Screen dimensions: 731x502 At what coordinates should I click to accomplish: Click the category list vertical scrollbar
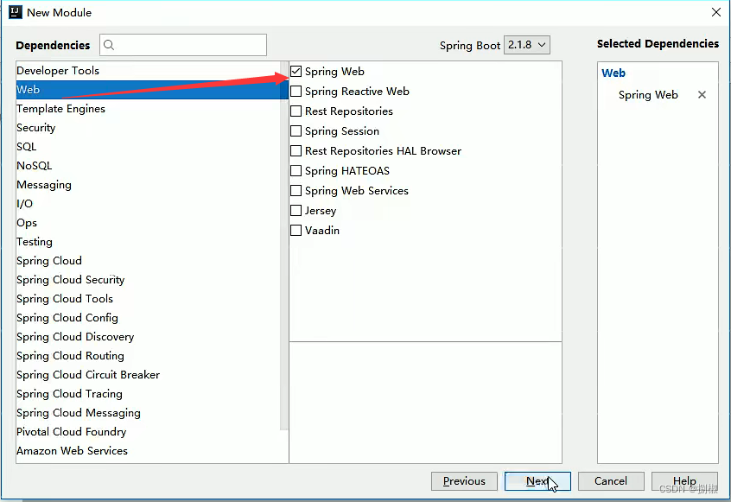point(284,245)
